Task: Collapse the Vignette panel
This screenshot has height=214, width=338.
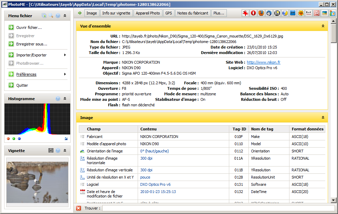Action: coord(65,151)
